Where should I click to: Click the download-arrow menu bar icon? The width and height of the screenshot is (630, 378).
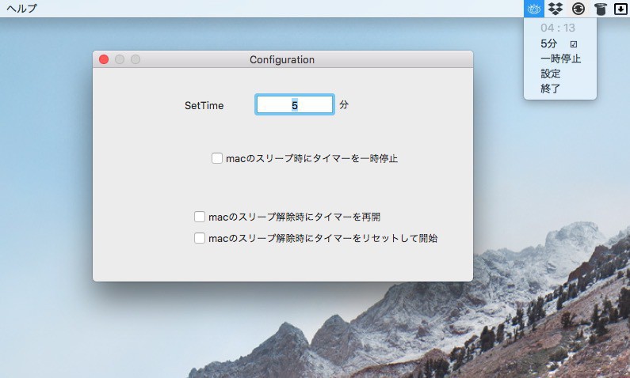(x=620, y=9)
